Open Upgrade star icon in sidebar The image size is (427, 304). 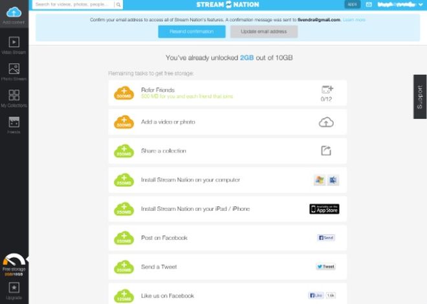(x=14, y=287)
